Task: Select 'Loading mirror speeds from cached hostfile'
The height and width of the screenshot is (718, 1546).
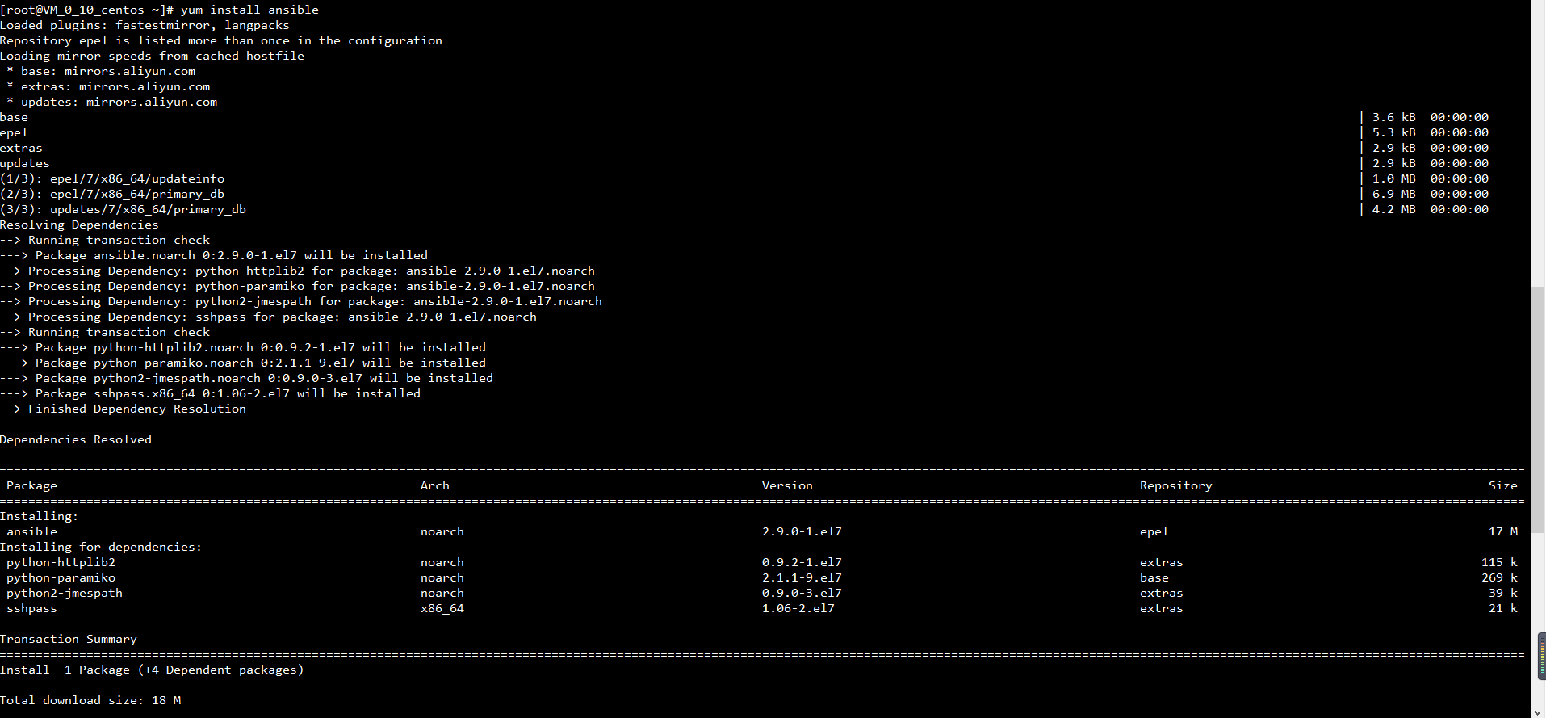Action: (152, 56)
